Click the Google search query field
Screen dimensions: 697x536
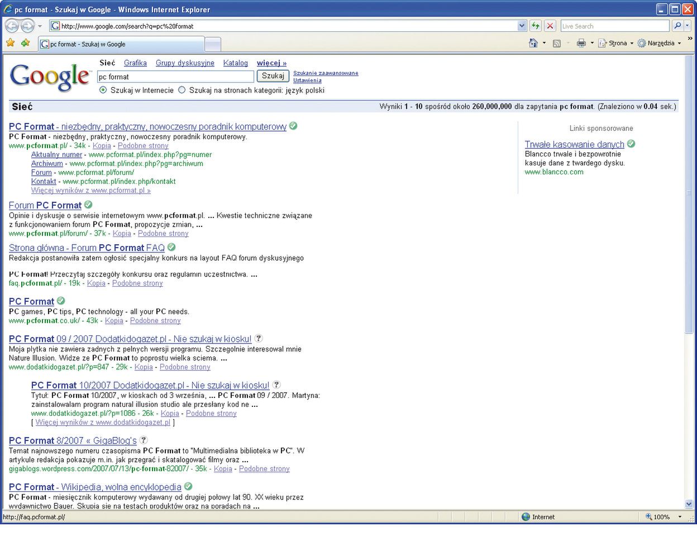pyautogui.click(x=175, y=77)
